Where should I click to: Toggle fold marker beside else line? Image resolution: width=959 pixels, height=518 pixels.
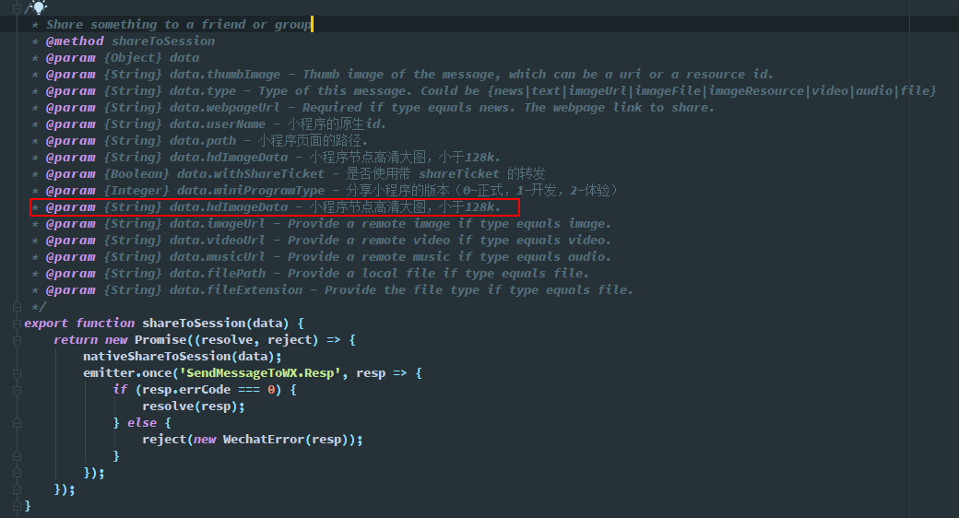pos(18,422)
